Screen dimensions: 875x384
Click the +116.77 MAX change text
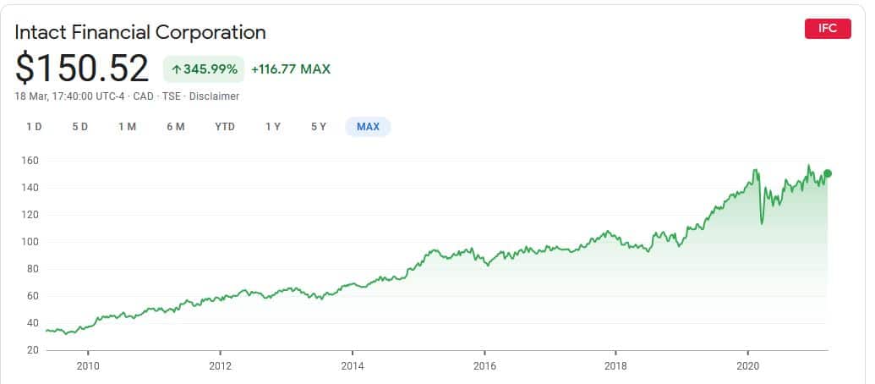click(291, 69)
